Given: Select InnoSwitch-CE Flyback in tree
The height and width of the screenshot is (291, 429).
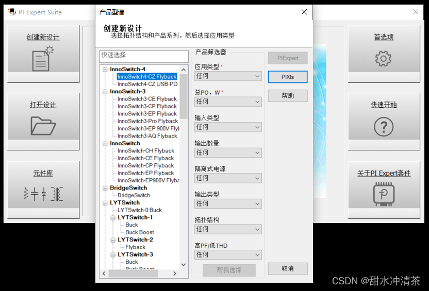Looking at the screenshot, I should coord(145,158).
